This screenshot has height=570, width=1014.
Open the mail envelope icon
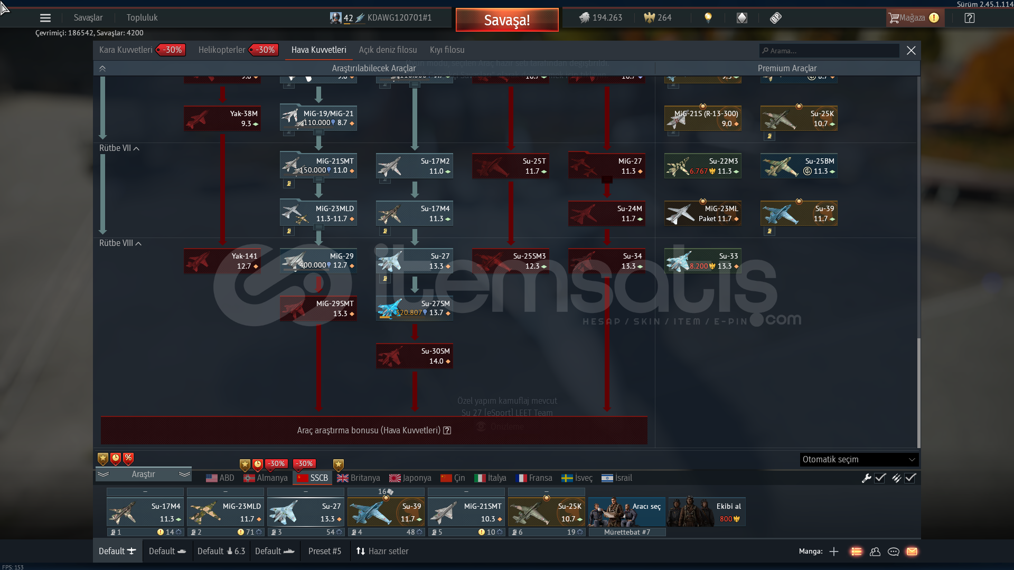click(912, 552)
